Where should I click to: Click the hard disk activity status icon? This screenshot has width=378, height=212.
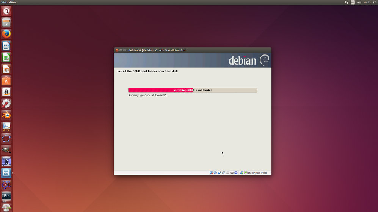pyautogui.click(x=211, y=173)
